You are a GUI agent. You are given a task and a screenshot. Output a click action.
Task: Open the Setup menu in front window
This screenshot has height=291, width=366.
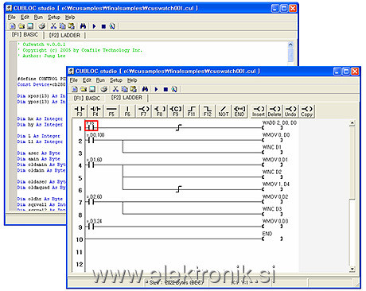point(116,80)
